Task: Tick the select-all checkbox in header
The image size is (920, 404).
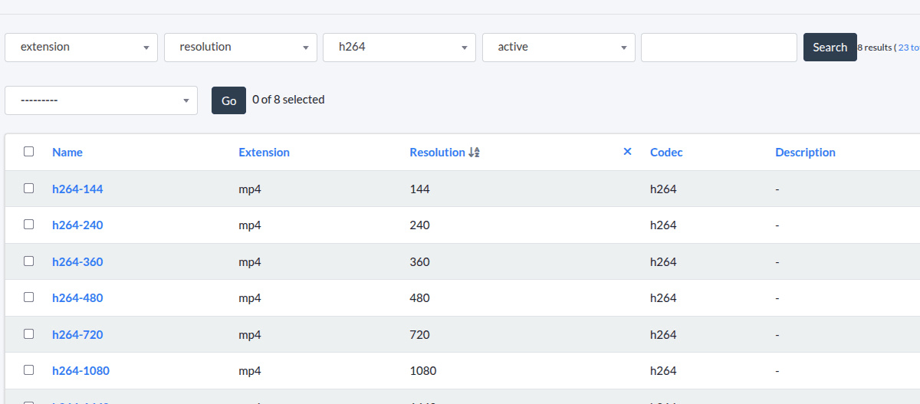Action: point(29,152)
